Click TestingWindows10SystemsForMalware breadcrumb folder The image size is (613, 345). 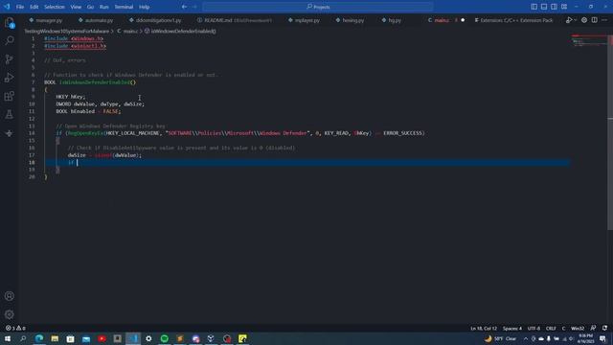(67, 31)
